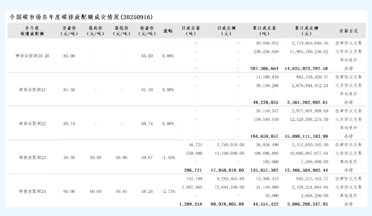The width and height of the screenshot is (372, 216).
Task: Select subtotal amount 15,098,111,183.99
Action: click(306, 136)
